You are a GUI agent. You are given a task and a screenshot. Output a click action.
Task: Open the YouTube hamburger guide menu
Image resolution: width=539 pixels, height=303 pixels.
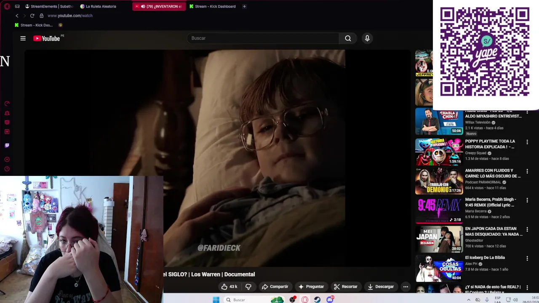(x=23, y=38)
